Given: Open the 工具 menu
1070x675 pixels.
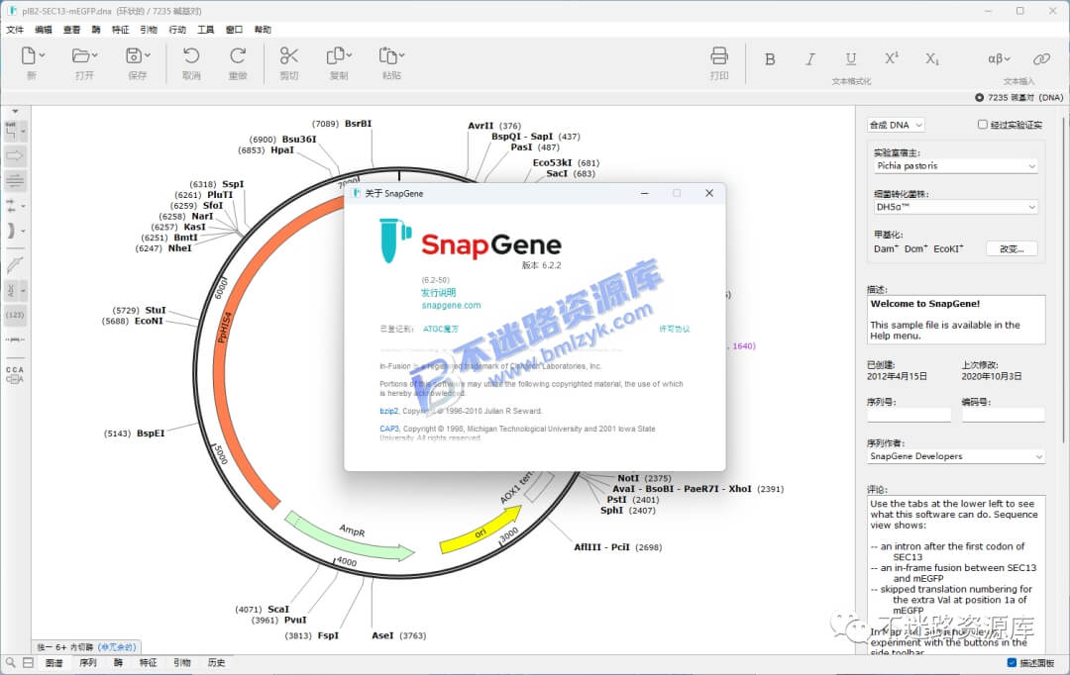Looking at the screenshot, I should tap(205, 30).
